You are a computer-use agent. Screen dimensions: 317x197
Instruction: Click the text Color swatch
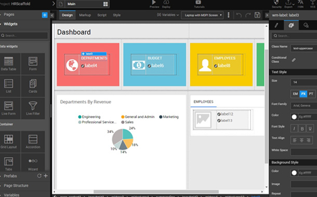[x=294, y=117]
